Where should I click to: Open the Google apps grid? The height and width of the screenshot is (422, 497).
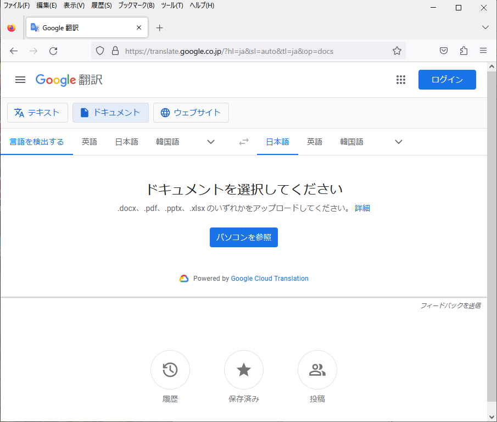pyautogui.click(x=401, y=80)
